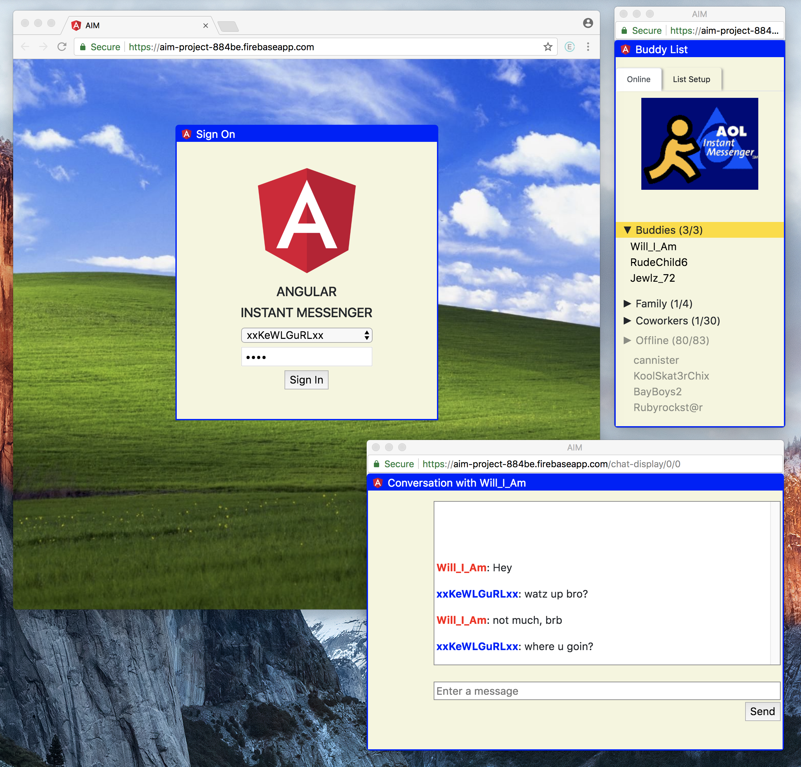
Task: Expand the Coworkers (1/30) group
Action: pyautogui.click(x=627, y=320)
